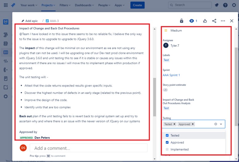This screenshot has height=162, width=239.
Task: Click Add a comment field
Action: (89, 148)
